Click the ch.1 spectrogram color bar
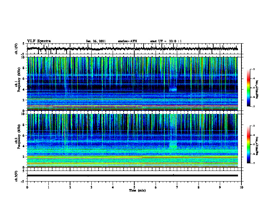This screenshot has width=272, height=210. pyautogui.click(x=248, y=88)
